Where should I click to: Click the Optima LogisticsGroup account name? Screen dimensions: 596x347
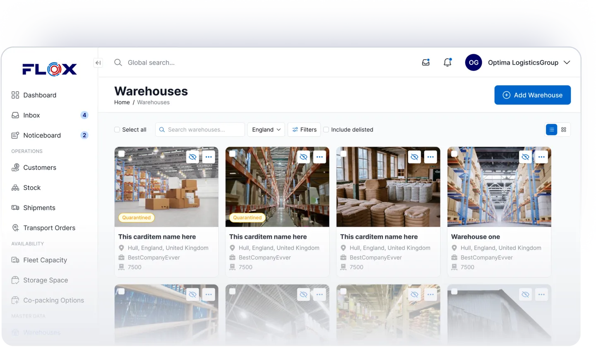click(523, 63)
